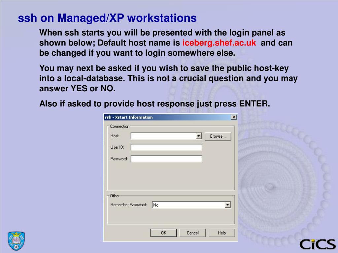
Task: Click the University of Sheffield crest logo
Action: tap(16, 241)
